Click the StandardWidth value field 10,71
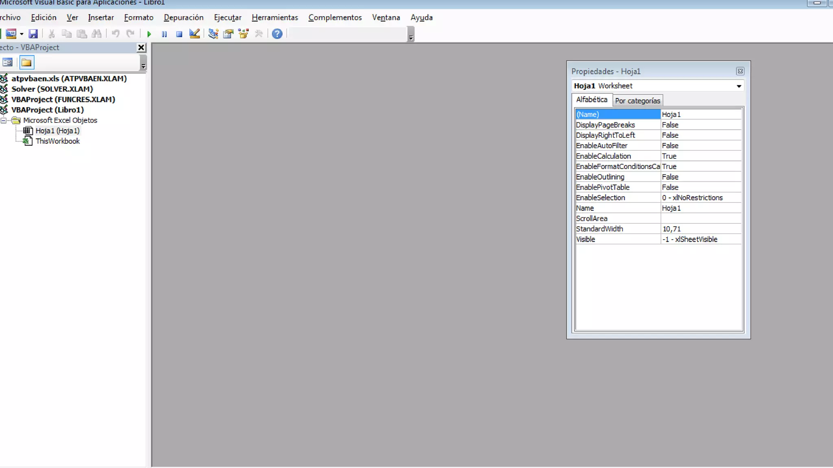833x468 pixels. tap(700, 229)
